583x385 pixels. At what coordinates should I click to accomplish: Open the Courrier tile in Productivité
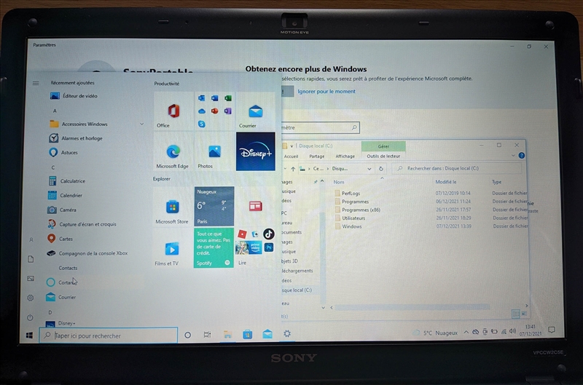(256, 111)
